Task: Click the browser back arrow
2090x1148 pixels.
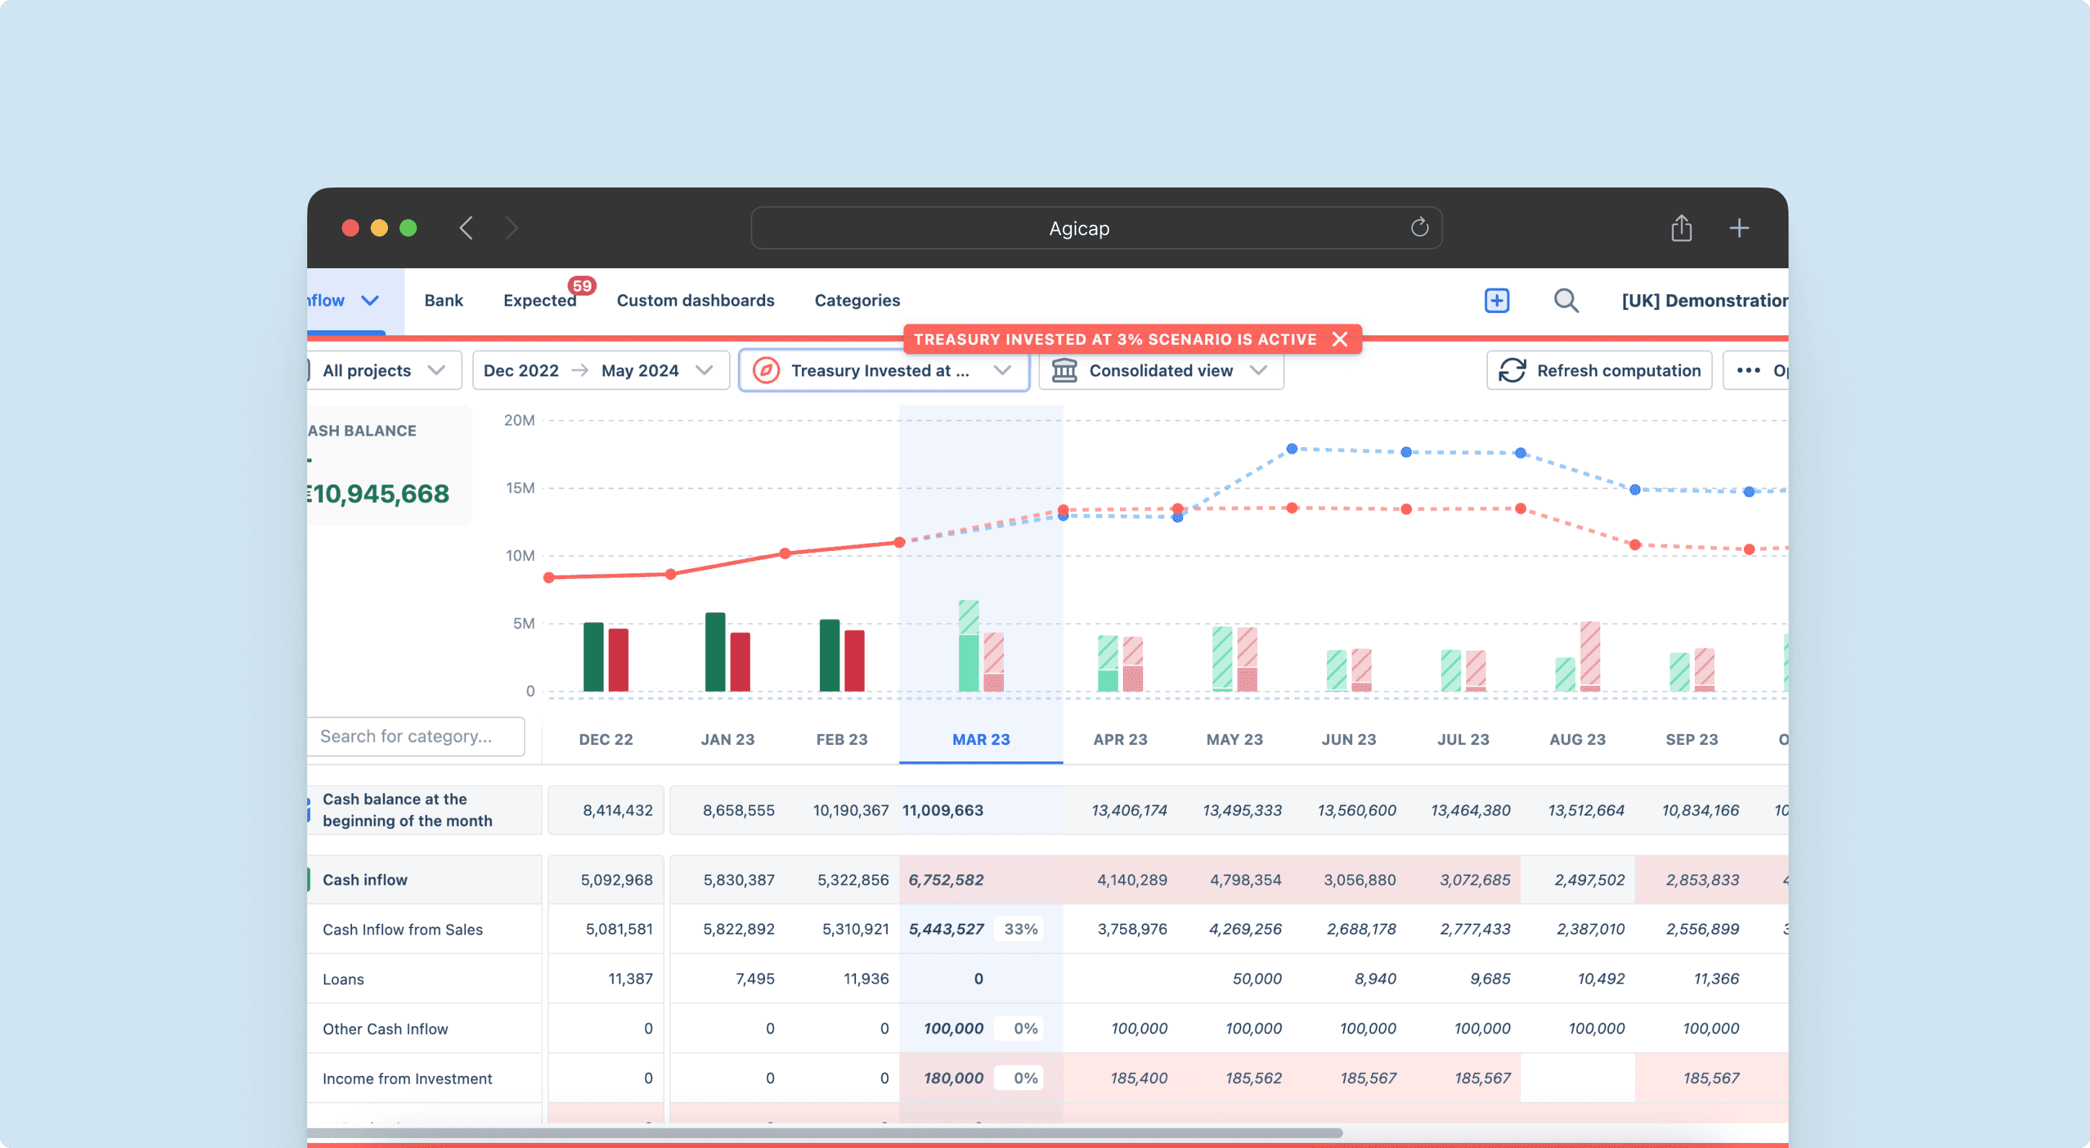Action: click(x=466, y=228)
